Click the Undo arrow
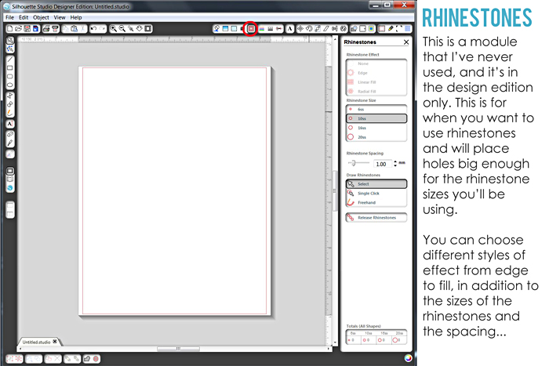549x366 pixels. click(x=93, y=29)
